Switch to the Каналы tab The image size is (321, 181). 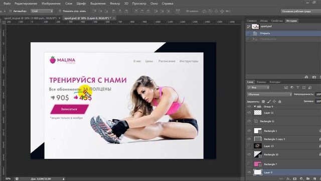[x=261, y=82]
